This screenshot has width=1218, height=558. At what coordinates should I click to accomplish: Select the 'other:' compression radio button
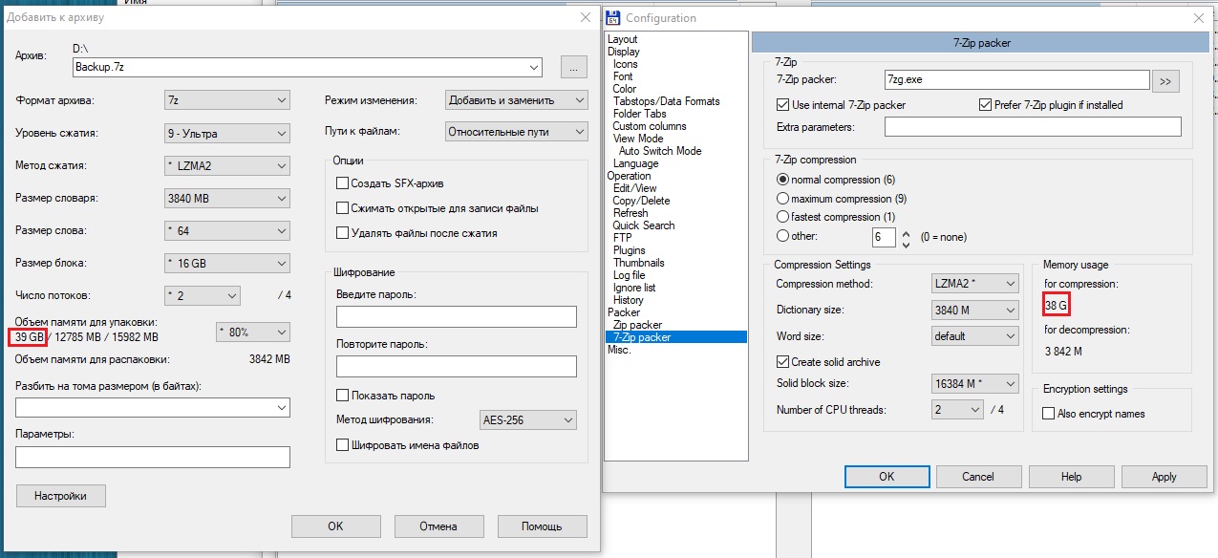tap(783, 236)
